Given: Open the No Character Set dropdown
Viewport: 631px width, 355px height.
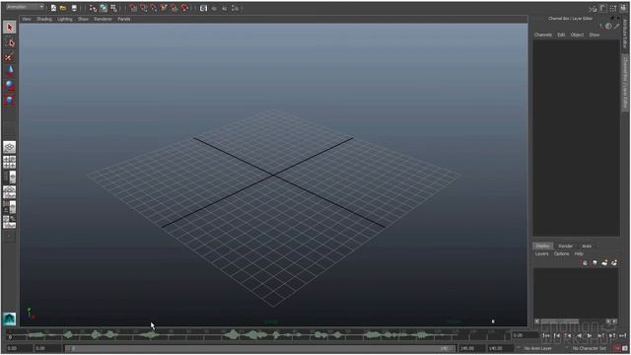Looking at the screenshot, I should tap(590, 348).
